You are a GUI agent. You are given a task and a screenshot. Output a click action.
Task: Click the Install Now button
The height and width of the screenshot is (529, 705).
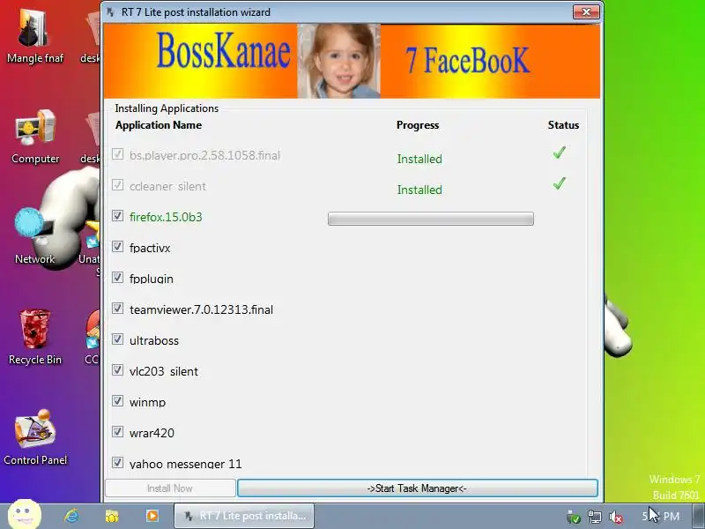click(170, 488)
